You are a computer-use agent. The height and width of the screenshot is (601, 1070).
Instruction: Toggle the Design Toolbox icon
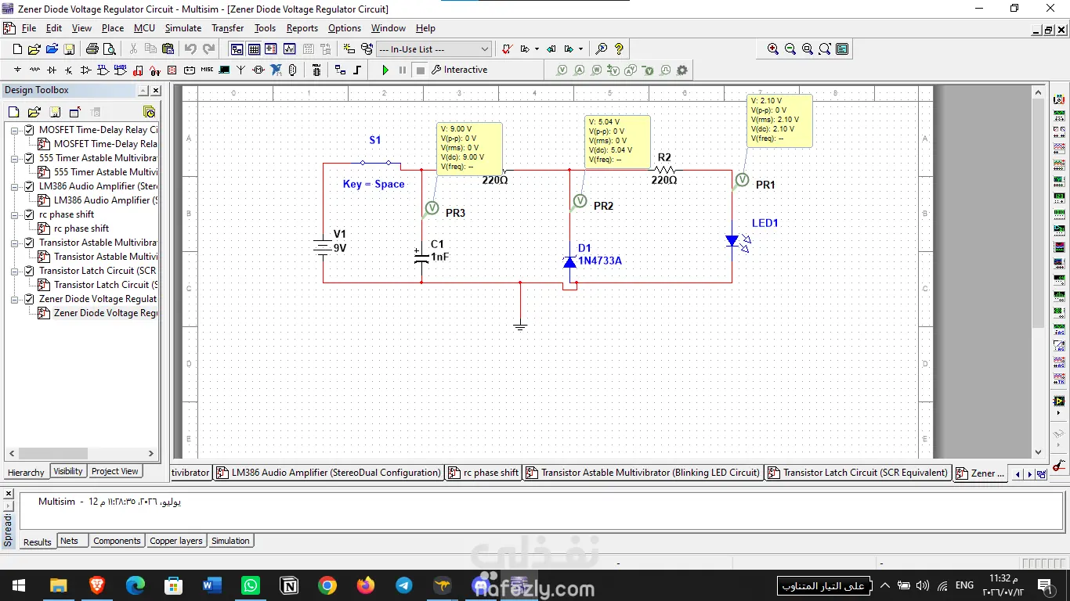pyautogui.click(x=237, y=49)
